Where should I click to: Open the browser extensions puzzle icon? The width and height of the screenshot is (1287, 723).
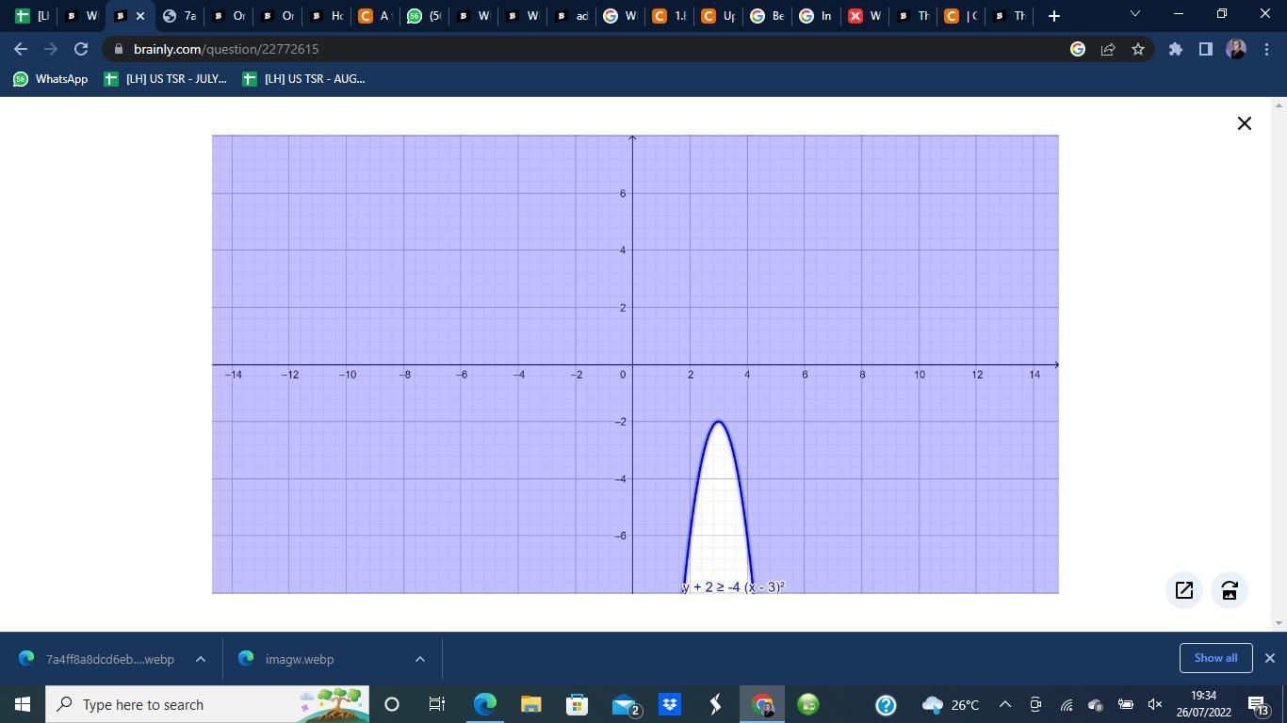1176,49
